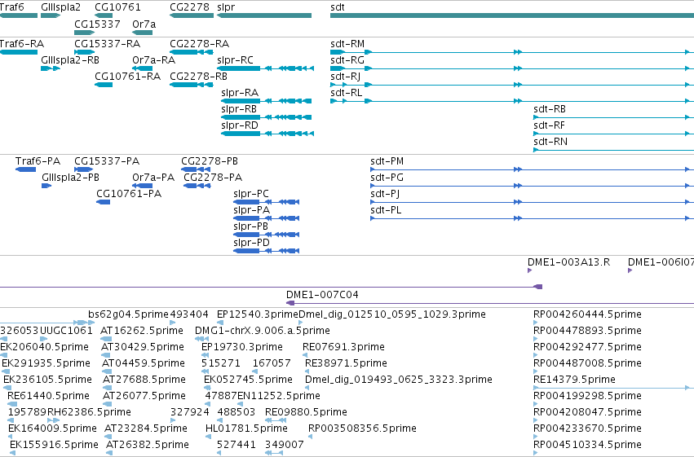Select the Or7a gene label
The height and width of the screenshot is (457, 694).
tap(144, 24)
